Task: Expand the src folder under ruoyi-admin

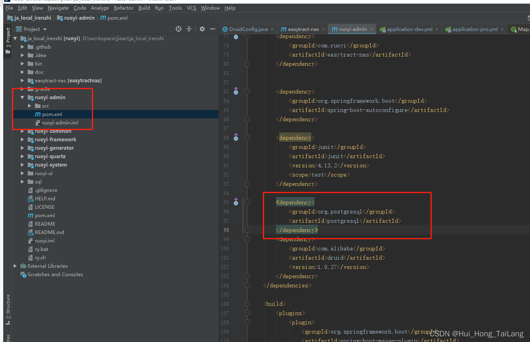Action: pyautogui.click(x=30, y=106)
